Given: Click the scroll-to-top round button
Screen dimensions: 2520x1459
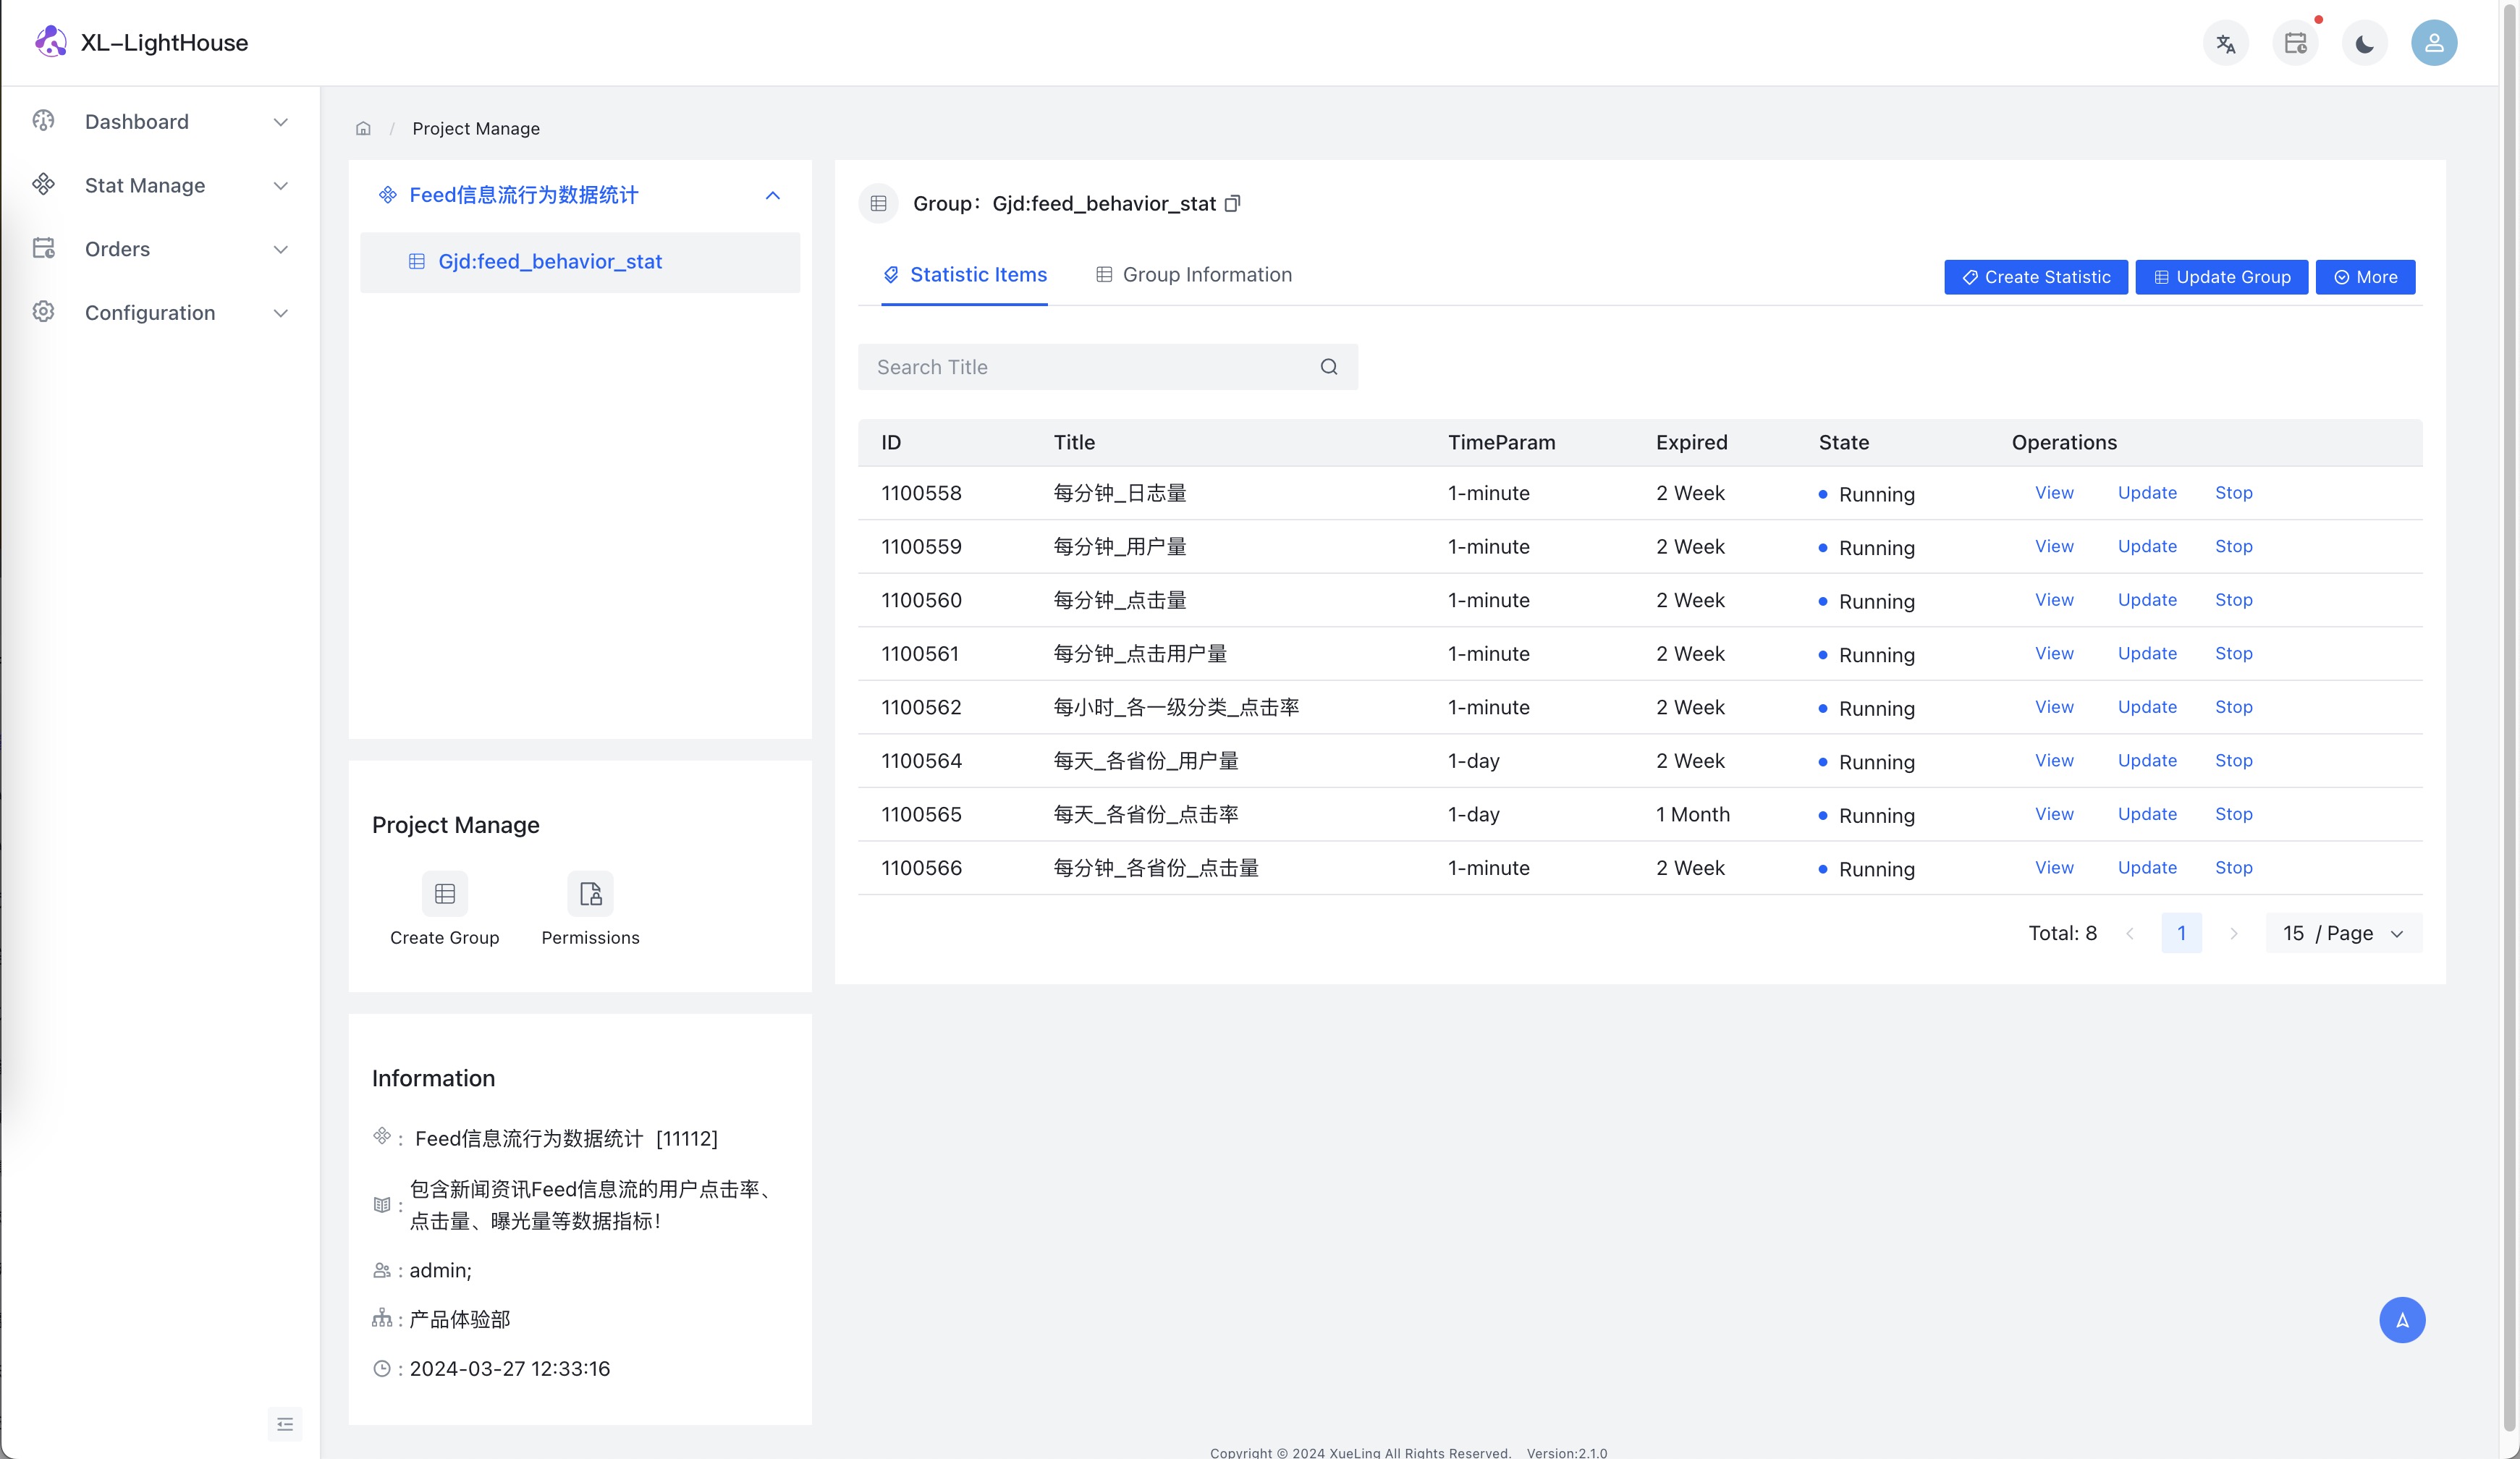Looking at the screenshot, I should point(2401,1319).
